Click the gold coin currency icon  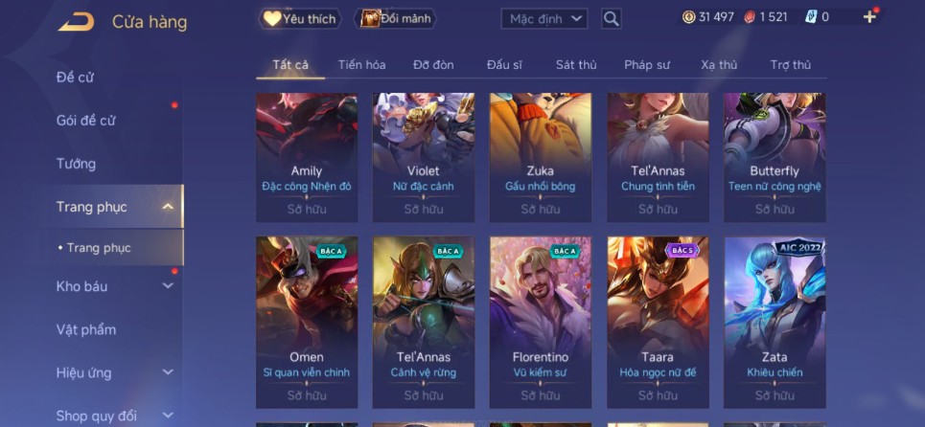pos(688,17)
